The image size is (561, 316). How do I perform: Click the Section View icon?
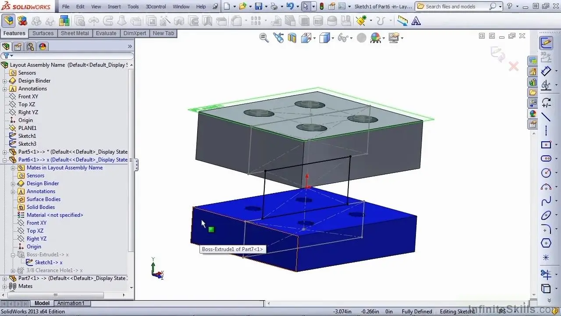pos(292,38)
